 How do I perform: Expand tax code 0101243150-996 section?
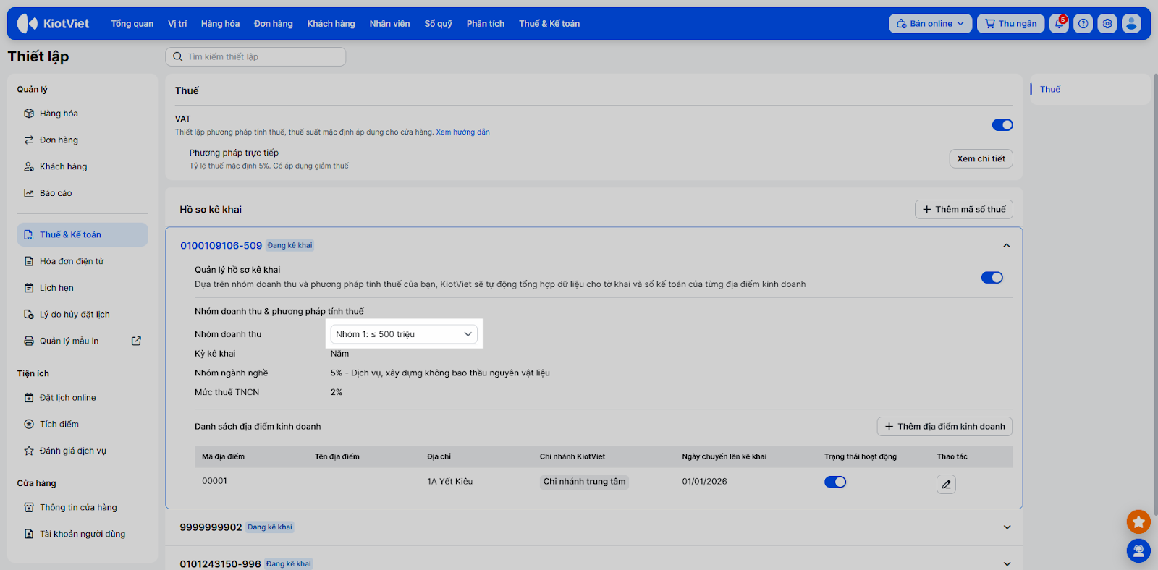coord(1007,564)
